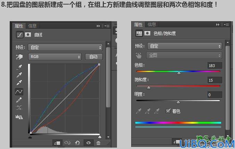Select gray point eyedropper in Curves
235x149 pixels.
pos(19,75)
